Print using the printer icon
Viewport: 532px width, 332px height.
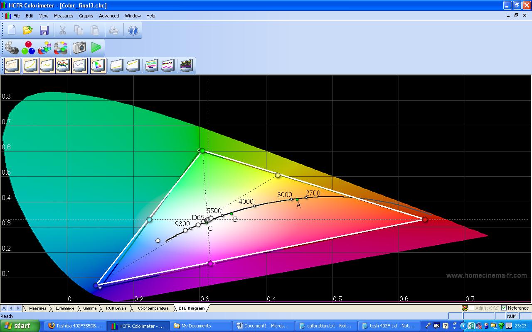114,30
